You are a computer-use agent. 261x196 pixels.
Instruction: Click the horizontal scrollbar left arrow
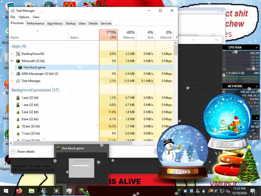pyautogui.click(x=11, y=143)
